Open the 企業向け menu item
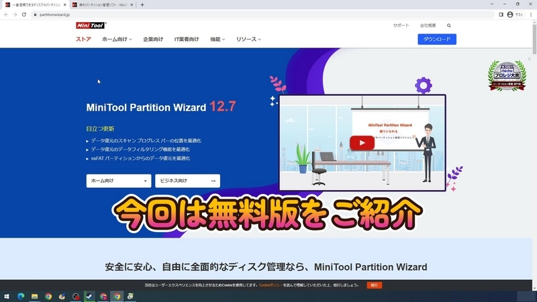This screenshot has height=302, width=537. (x=153, y=39)
